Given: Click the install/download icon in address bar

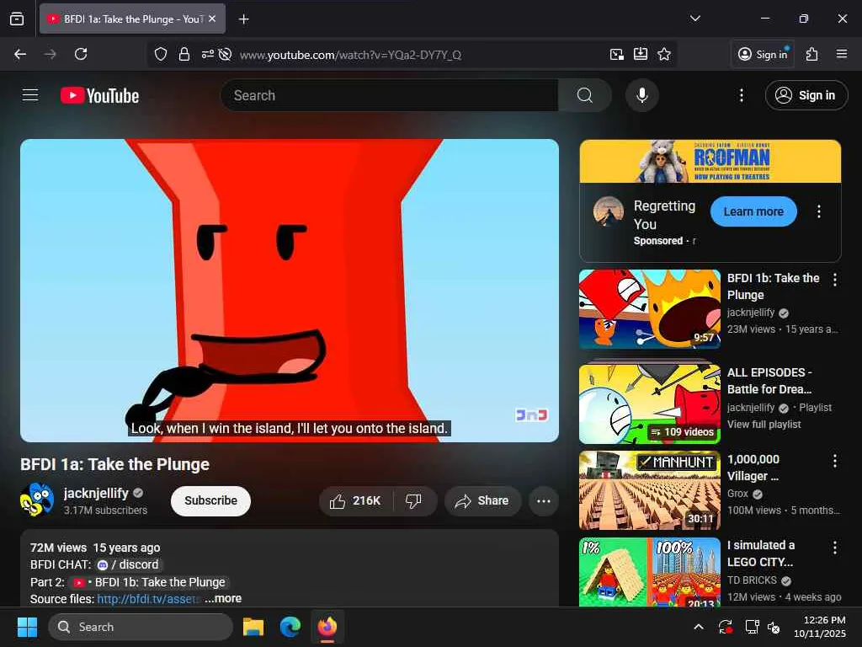Looking at the screenshot, I should [x=641, y=54].
